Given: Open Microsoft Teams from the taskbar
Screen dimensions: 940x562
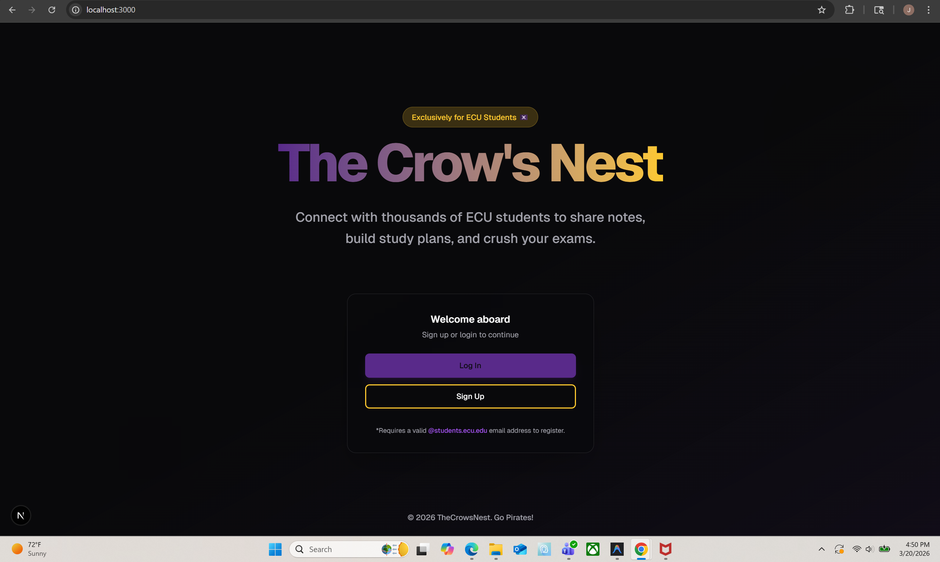Looking at the screenshot, I should pyautogui.click(x=568, y=549).
